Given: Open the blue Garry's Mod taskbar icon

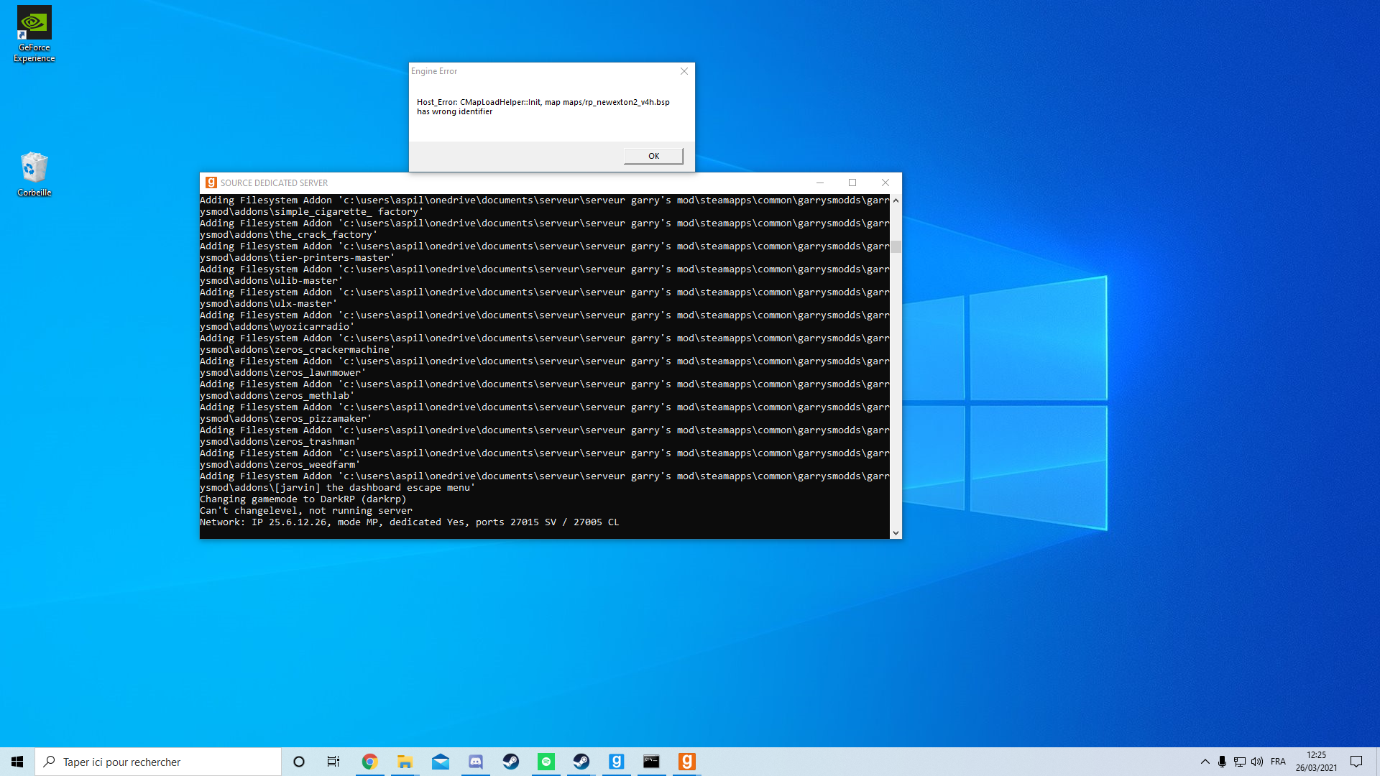Looking at the screenshot, I should coord(616,762).
